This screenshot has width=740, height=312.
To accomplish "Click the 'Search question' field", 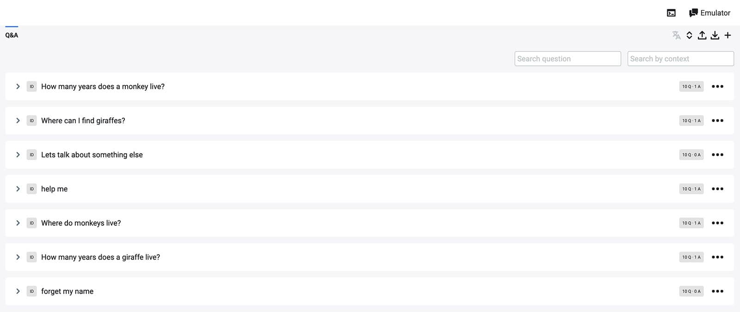I will pos(567,59).
